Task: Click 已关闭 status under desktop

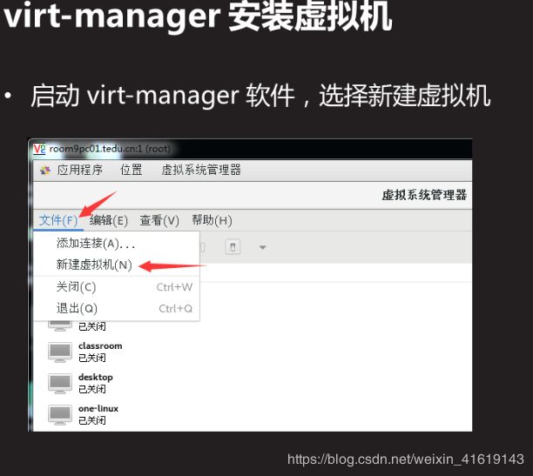Action: [x=92, y=389]
